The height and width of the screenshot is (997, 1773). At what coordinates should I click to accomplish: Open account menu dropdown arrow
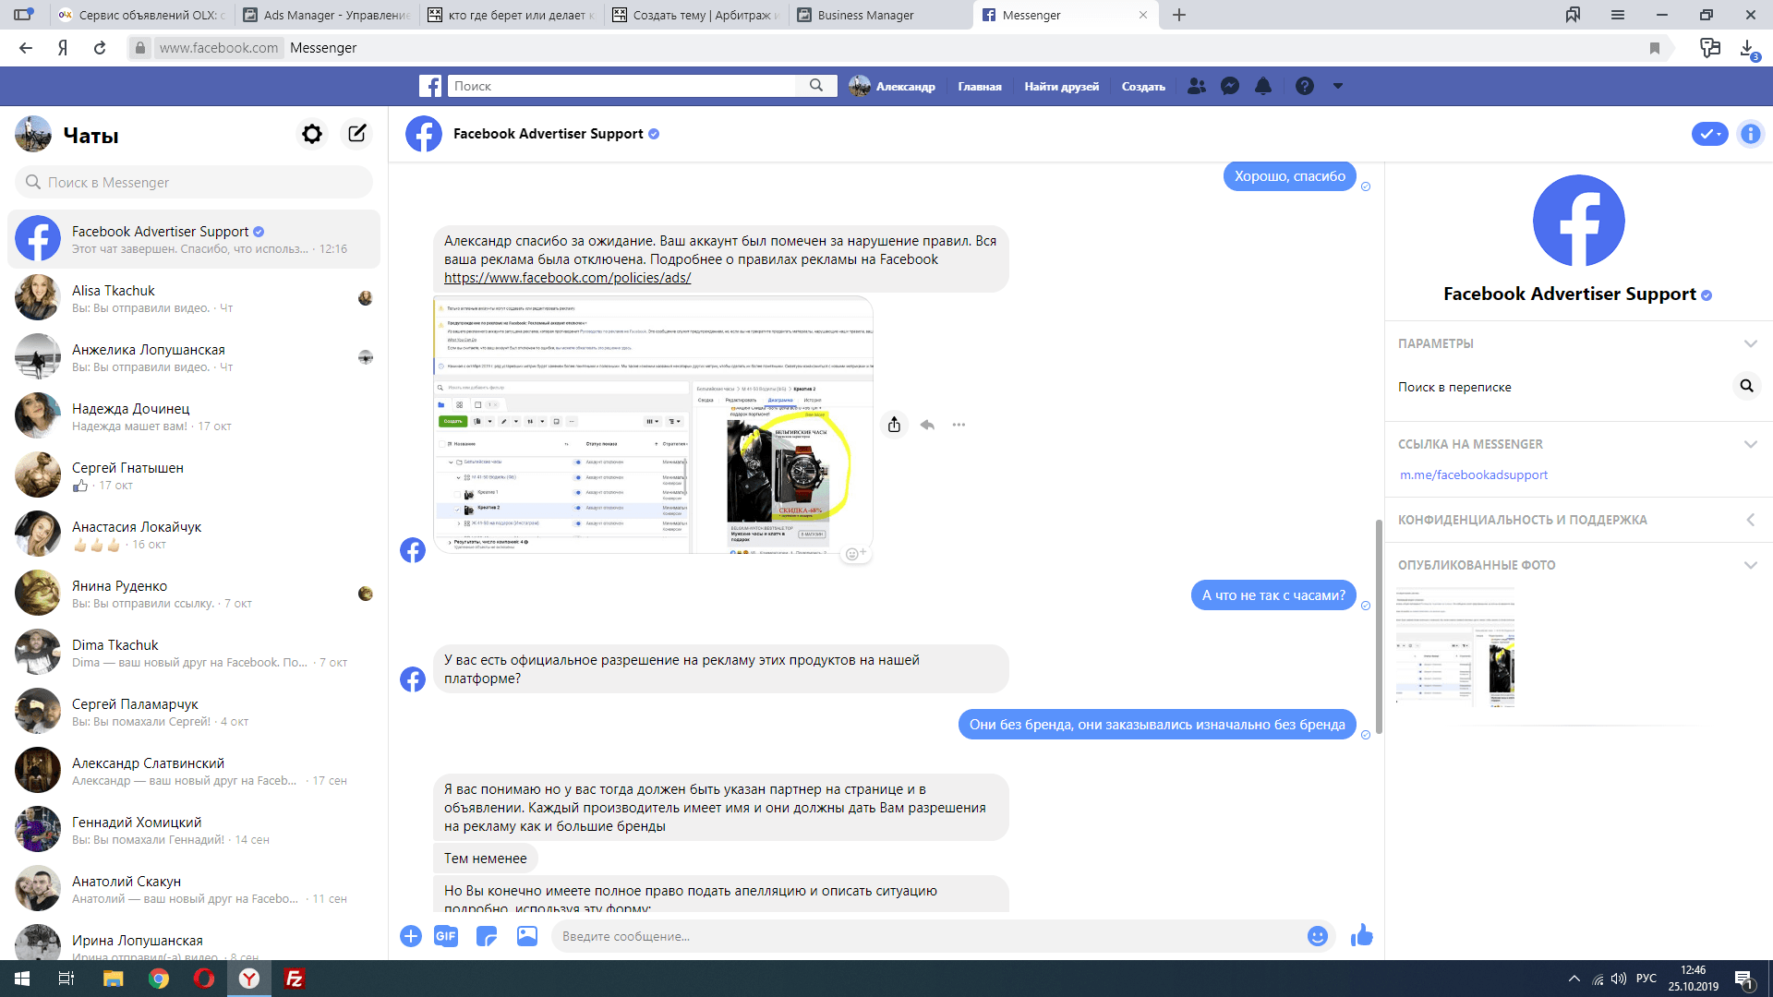coord(1338,86)
